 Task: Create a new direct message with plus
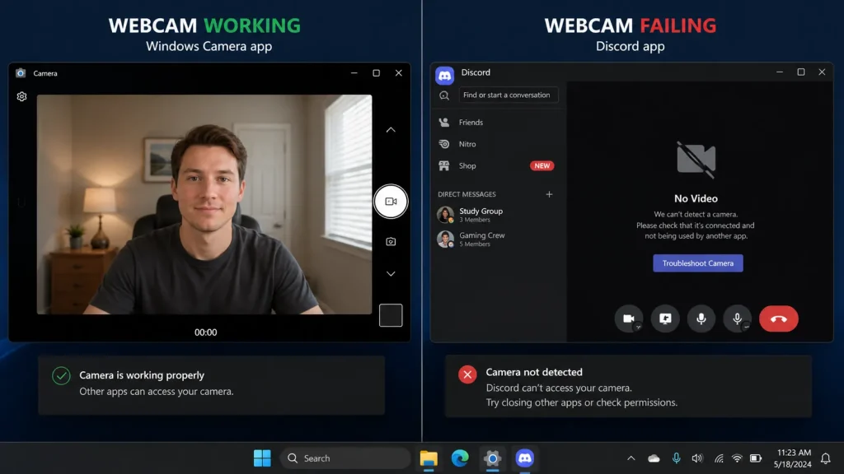(x=549, y=194)
